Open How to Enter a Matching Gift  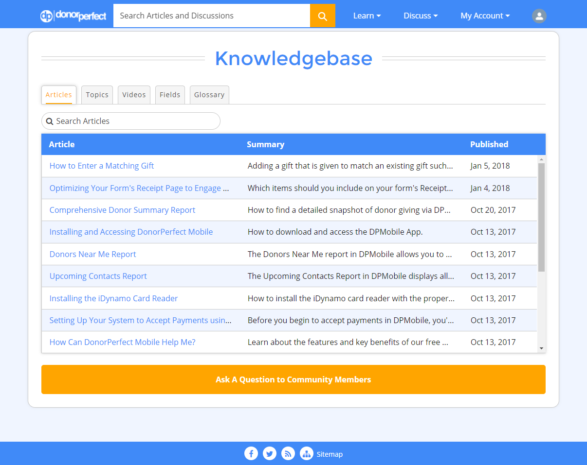click(x=102, y=166)
